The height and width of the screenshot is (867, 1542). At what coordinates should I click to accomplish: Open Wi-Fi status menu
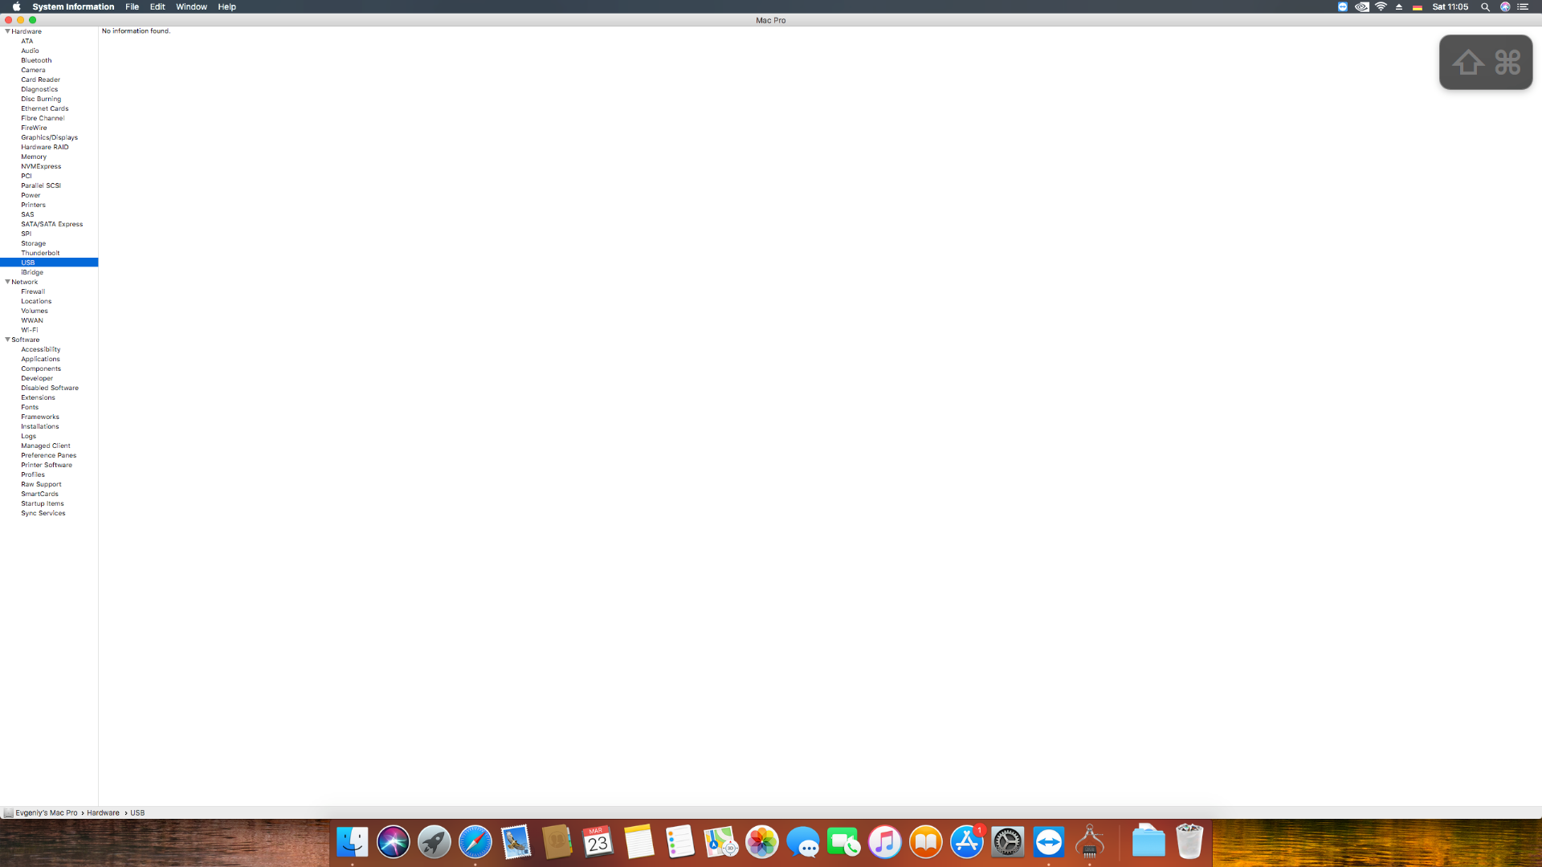point(1381,6)
